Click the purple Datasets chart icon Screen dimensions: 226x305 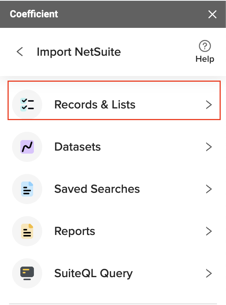27,147
